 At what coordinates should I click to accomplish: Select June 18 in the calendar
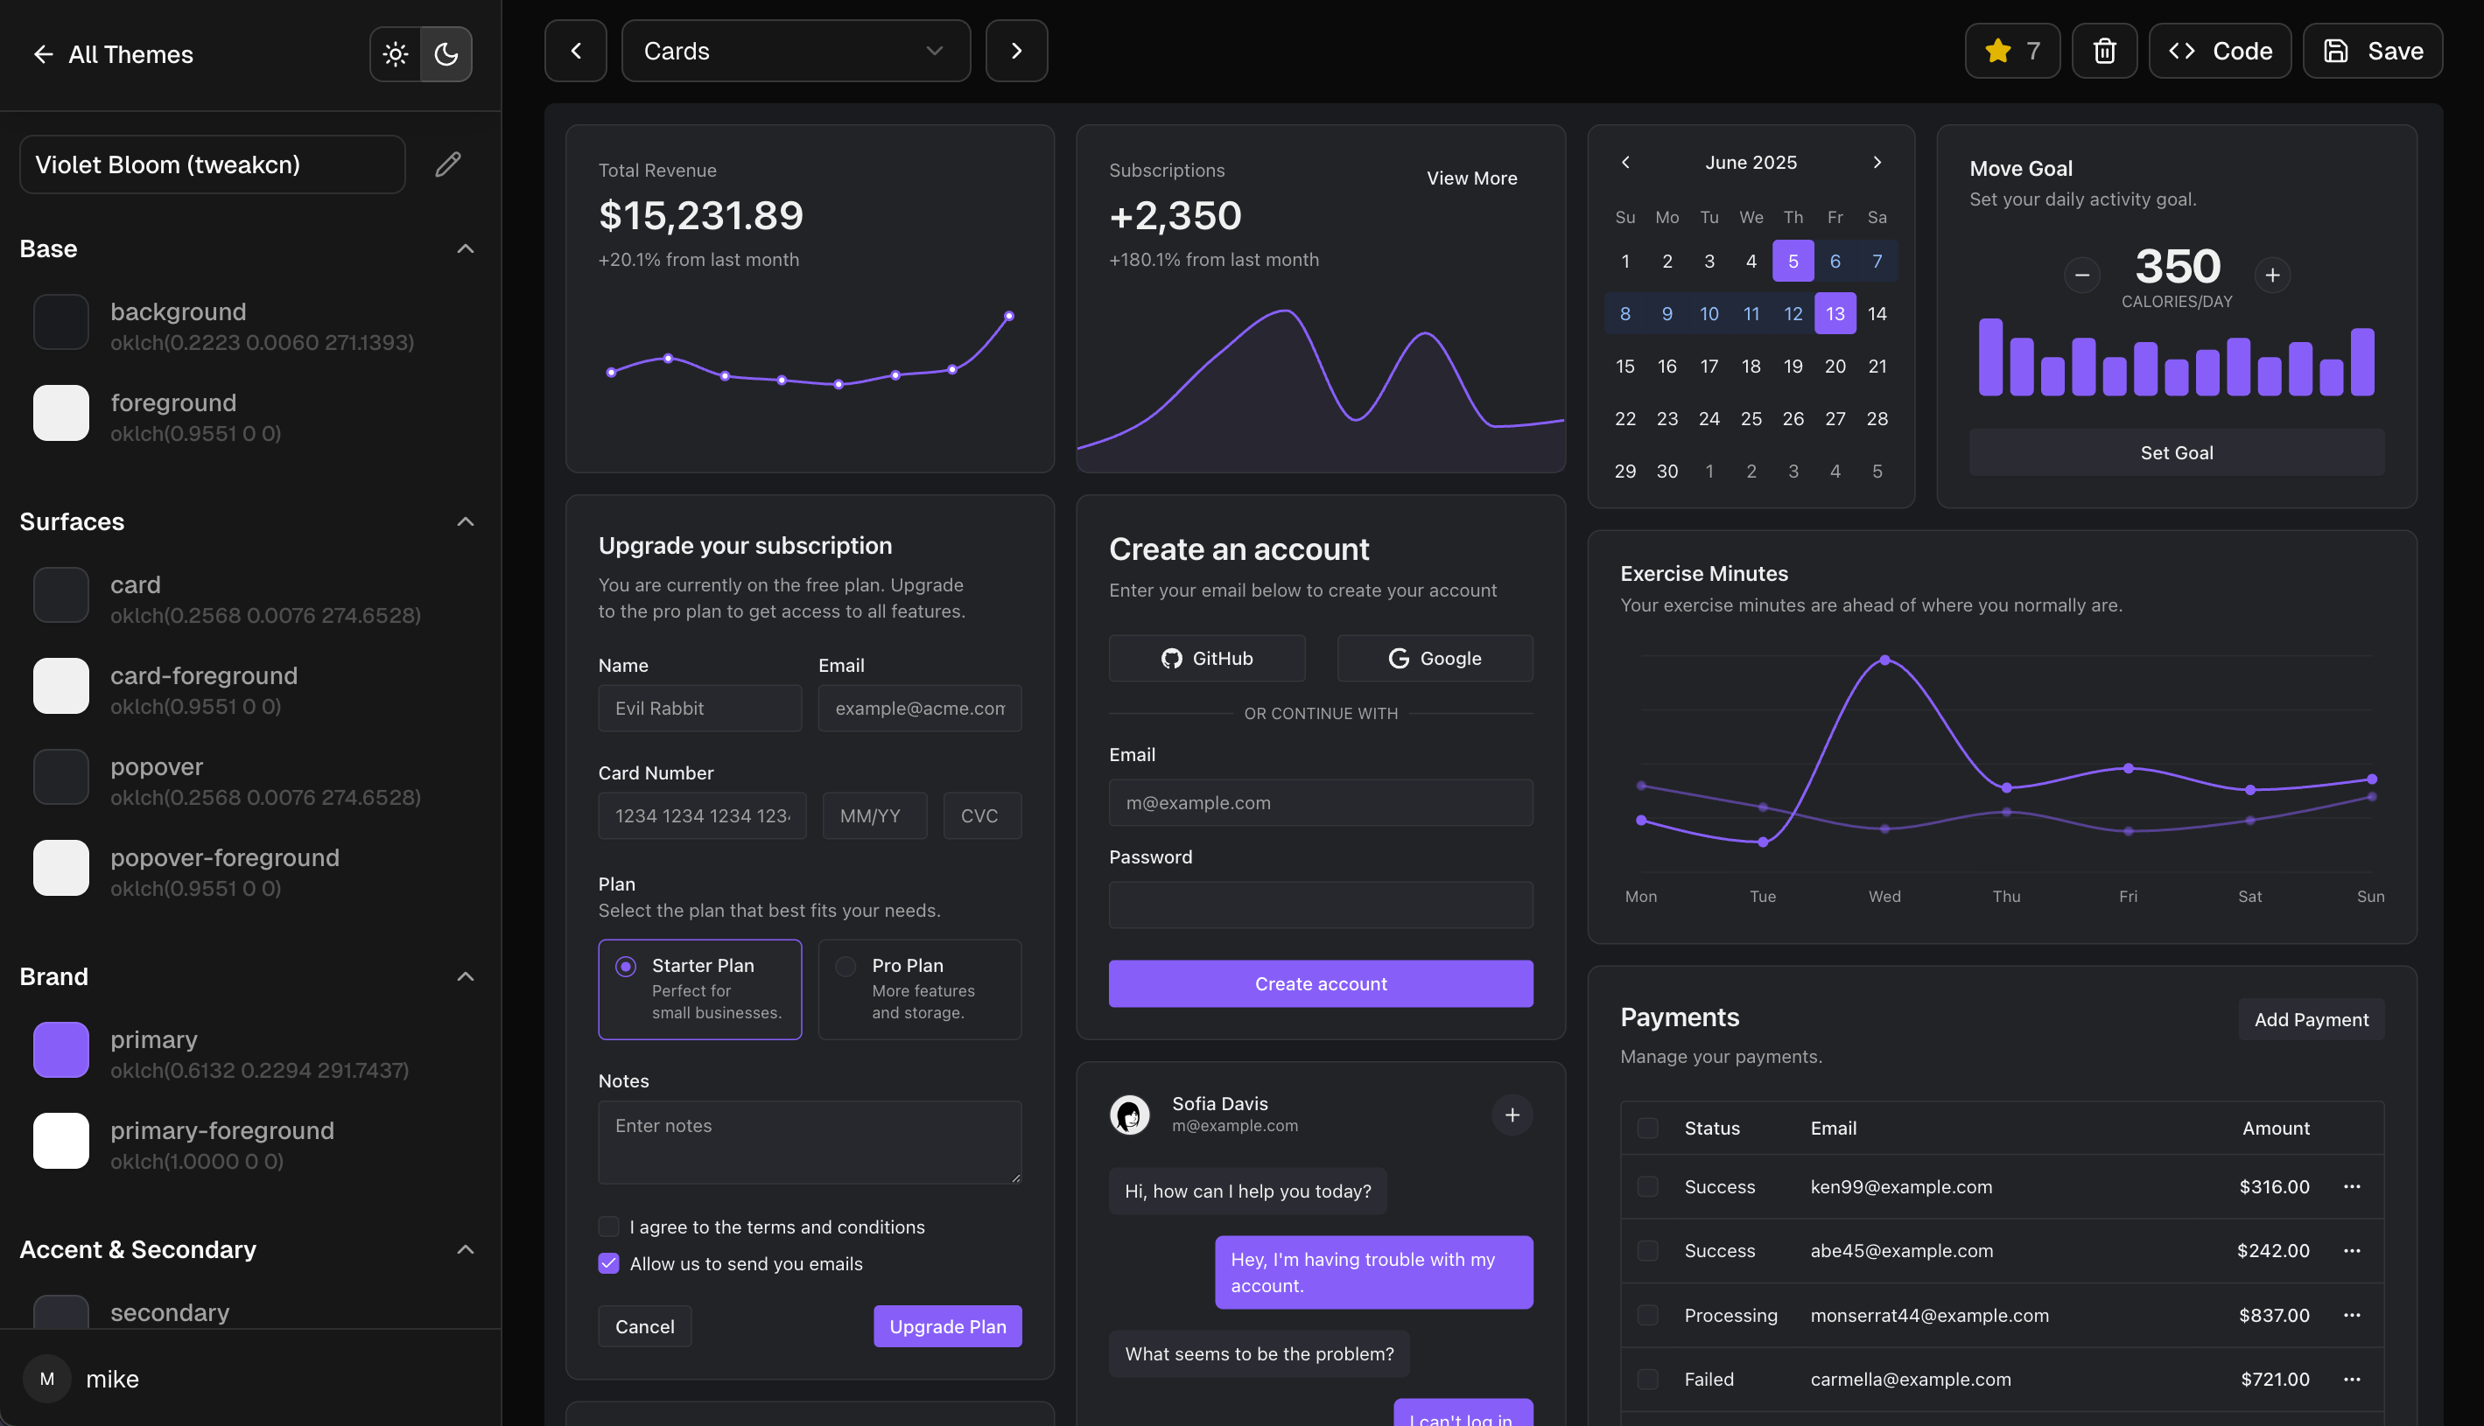[1750, 367]
